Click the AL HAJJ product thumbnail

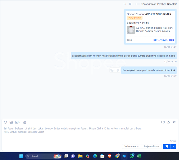click(x=131, y=30)
